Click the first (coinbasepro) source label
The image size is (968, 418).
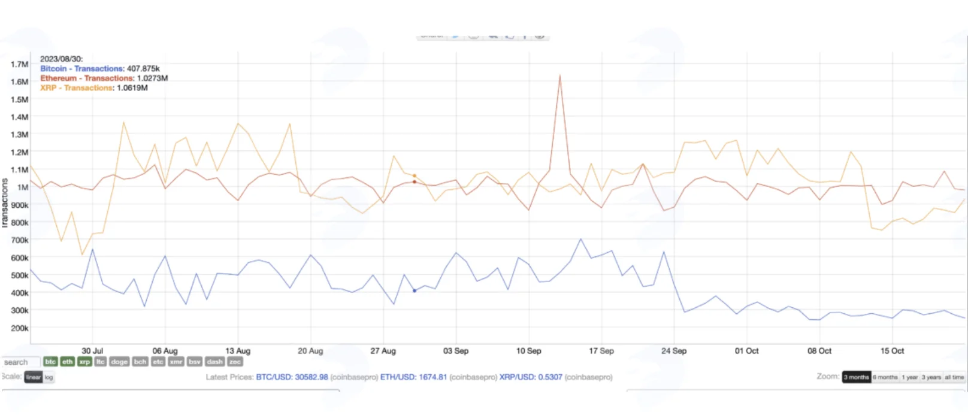click(x=354, y=377)
